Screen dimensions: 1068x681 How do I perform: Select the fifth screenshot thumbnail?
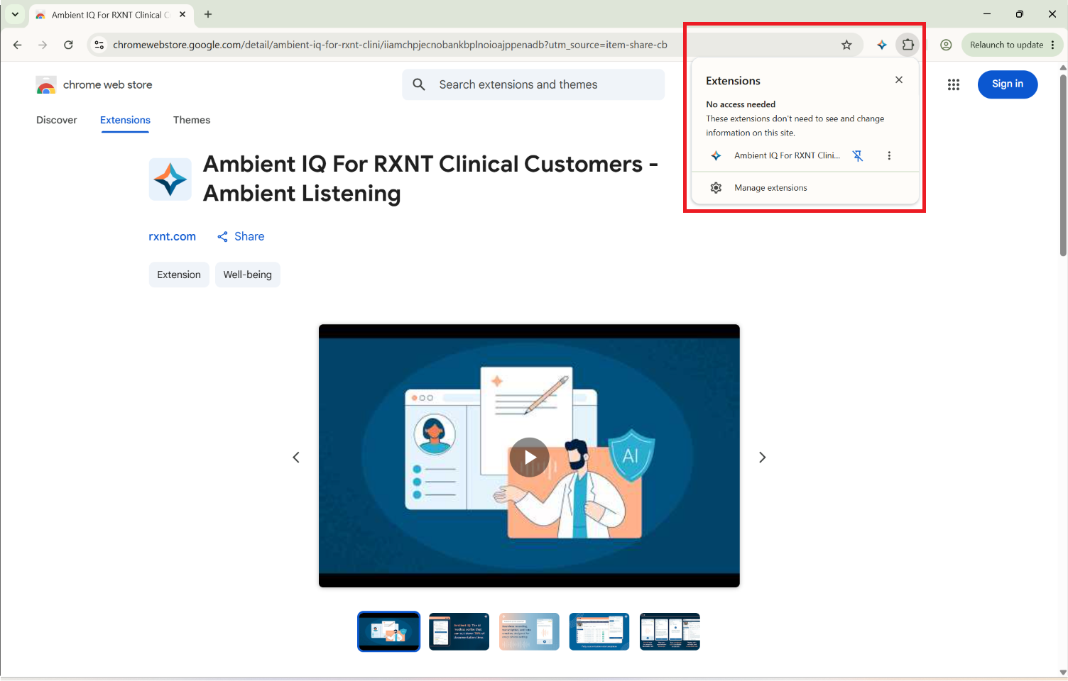click(x=670, y=631)
